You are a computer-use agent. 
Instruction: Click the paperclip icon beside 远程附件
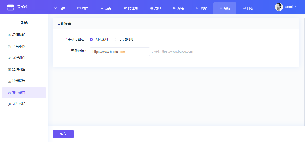pos(9,58)
